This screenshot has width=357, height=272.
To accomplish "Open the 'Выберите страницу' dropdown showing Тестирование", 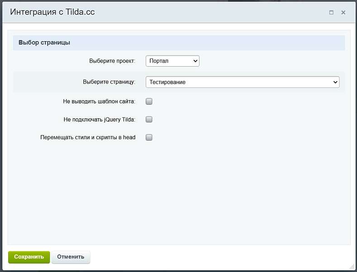I will [x=243, y=82].
